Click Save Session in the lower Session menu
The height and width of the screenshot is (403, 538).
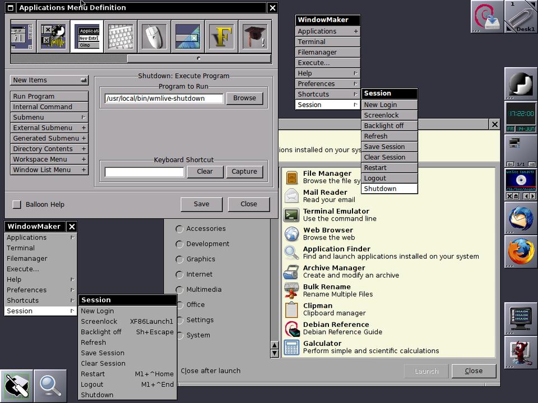pos(103,353)
